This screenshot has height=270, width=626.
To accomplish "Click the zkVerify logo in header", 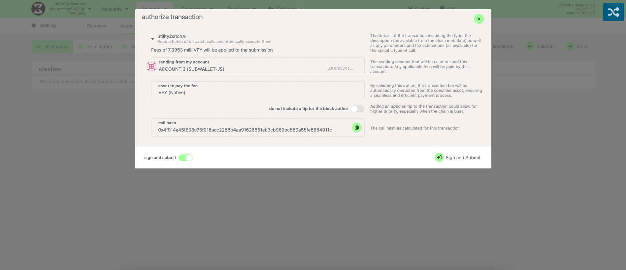I will point(38,9).
